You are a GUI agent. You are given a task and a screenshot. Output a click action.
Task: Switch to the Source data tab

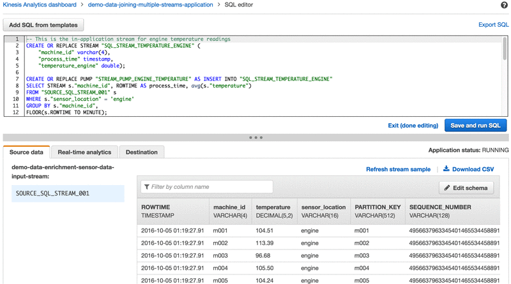coord(26,153)
